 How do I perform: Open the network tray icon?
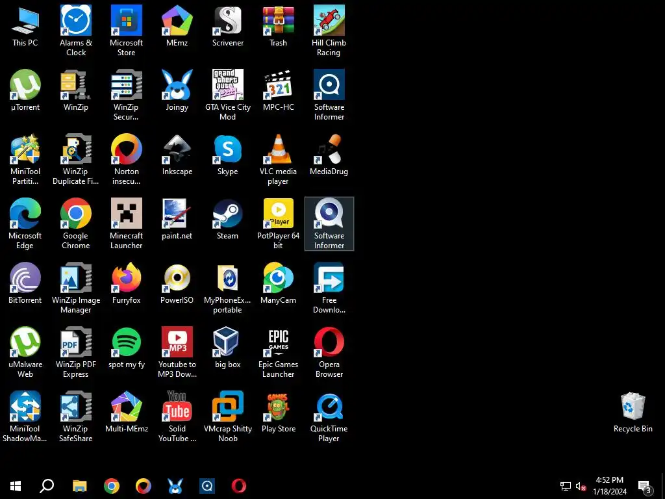point(566,486)
